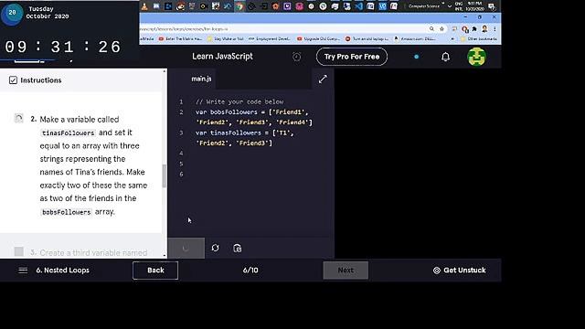Click the Chrome profile picture icon
585x329 pixels.
coord(484,28)
